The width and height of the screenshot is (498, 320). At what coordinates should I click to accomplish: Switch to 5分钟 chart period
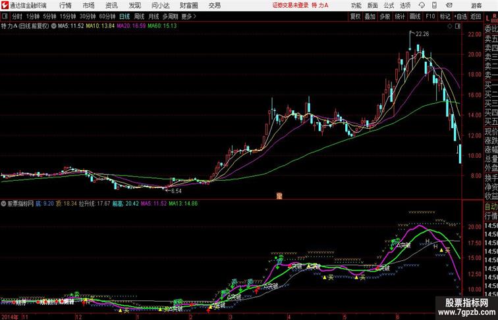tap(49, 16)
